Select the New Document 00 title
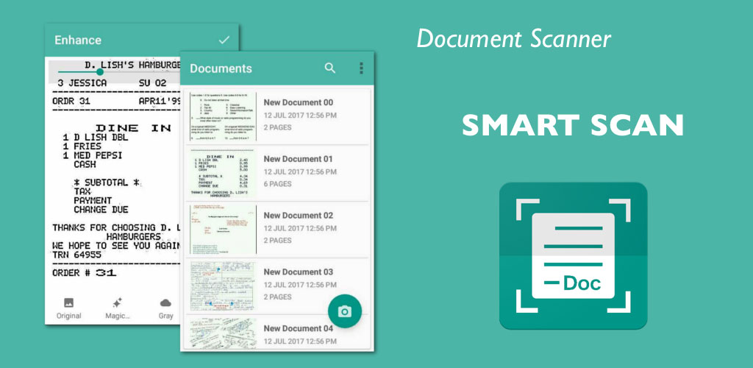The width and height of the screenshot is (753, 368). (x=299, y=102)
